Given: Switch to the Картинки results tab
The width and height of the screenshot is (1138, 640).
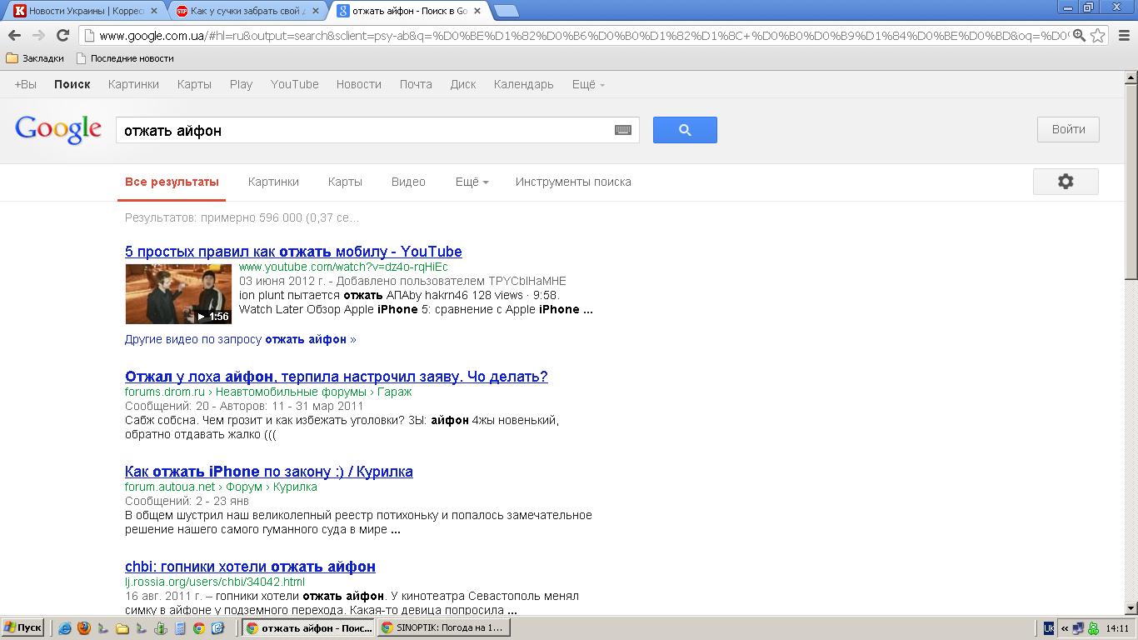Looking at the screenshot, I should 273,182.
